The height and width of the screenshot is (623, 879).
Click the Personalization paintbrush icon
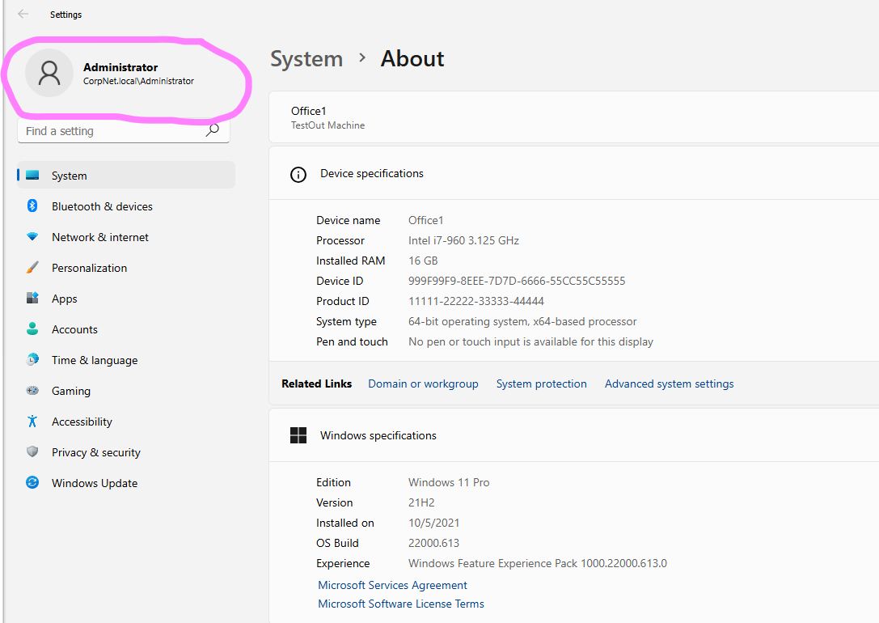32,268
